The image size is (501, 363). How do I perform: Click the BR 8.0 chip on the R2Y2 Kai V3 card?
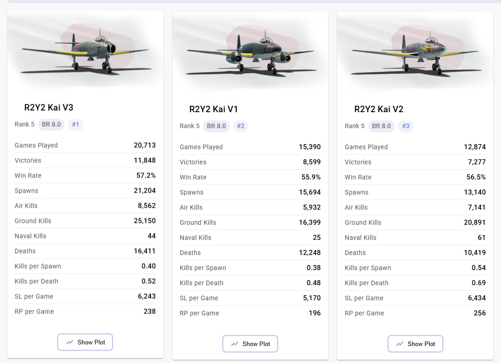pyautogui.click(x=51, y=125)
